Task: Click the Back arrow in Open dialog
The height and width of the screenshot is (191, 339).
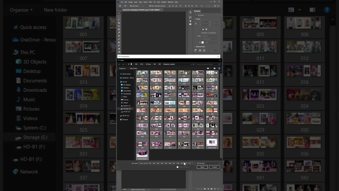Action: click(x=119, y=64)
